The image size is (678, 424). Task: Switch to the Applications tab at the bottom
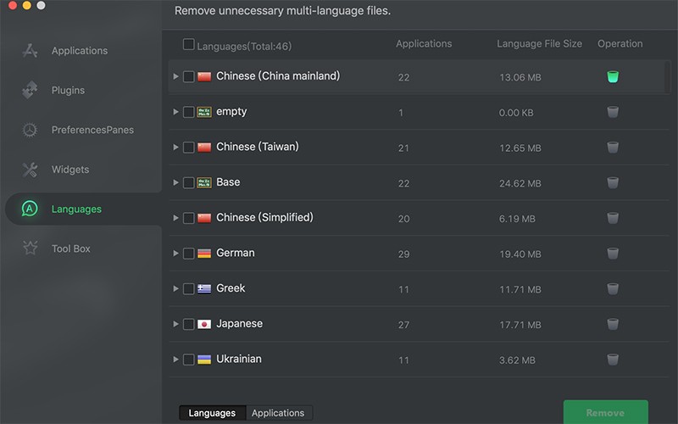[278, 413]
